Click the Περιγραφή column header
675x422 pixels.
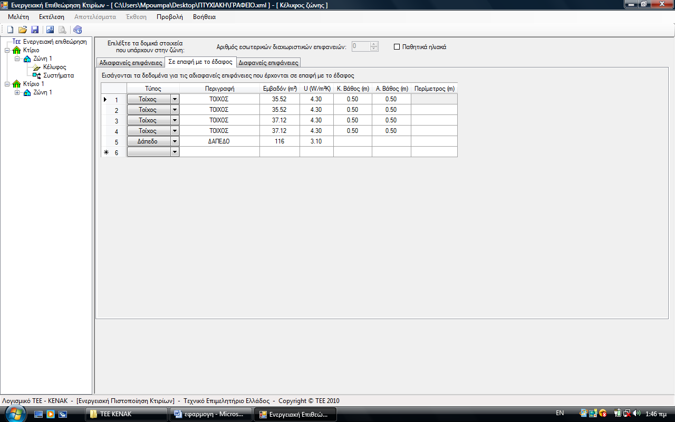click(x=219, y=89)
